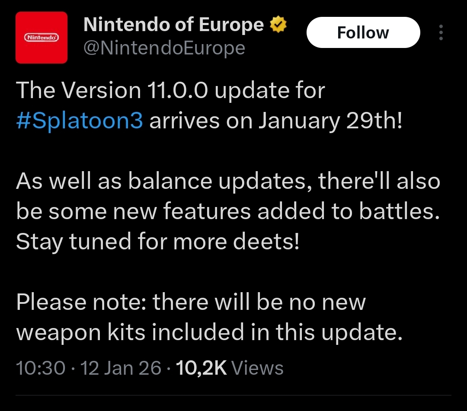Click the gold verified badge
The height and width of the screenshot is (411, 467).
[278, 25]
